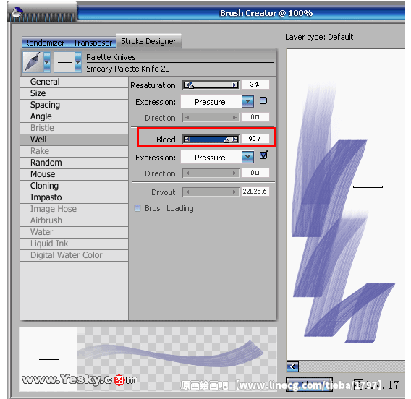Open the Bleed Expression Pressure dropdown
411x399 pixels.
(x=217, y=158)
